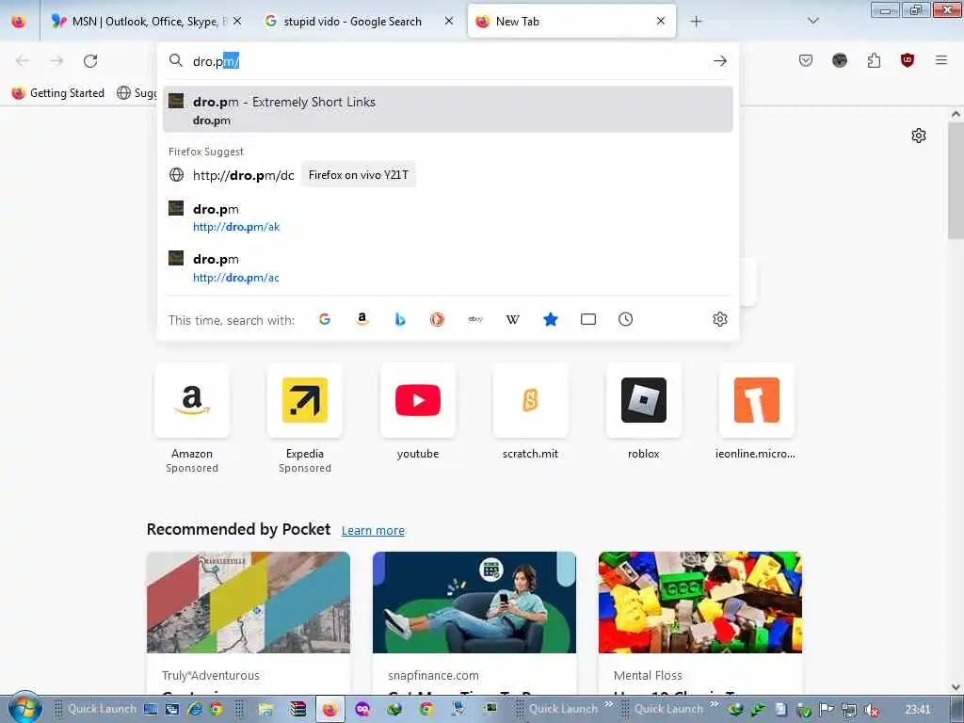Screen dimensions: 964x723
Task: Open the new tab page settings gear
Action: [919, 136]
